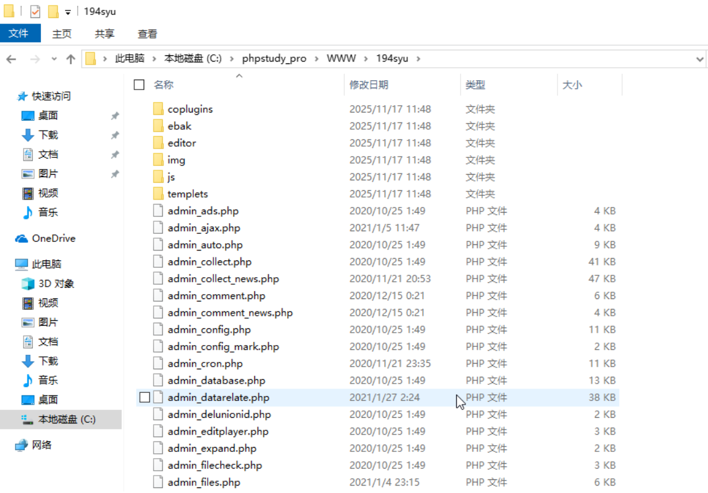Open the OneDrive cloud icon in sidebar
Viewport: 708px width, 493px height.
22,239
